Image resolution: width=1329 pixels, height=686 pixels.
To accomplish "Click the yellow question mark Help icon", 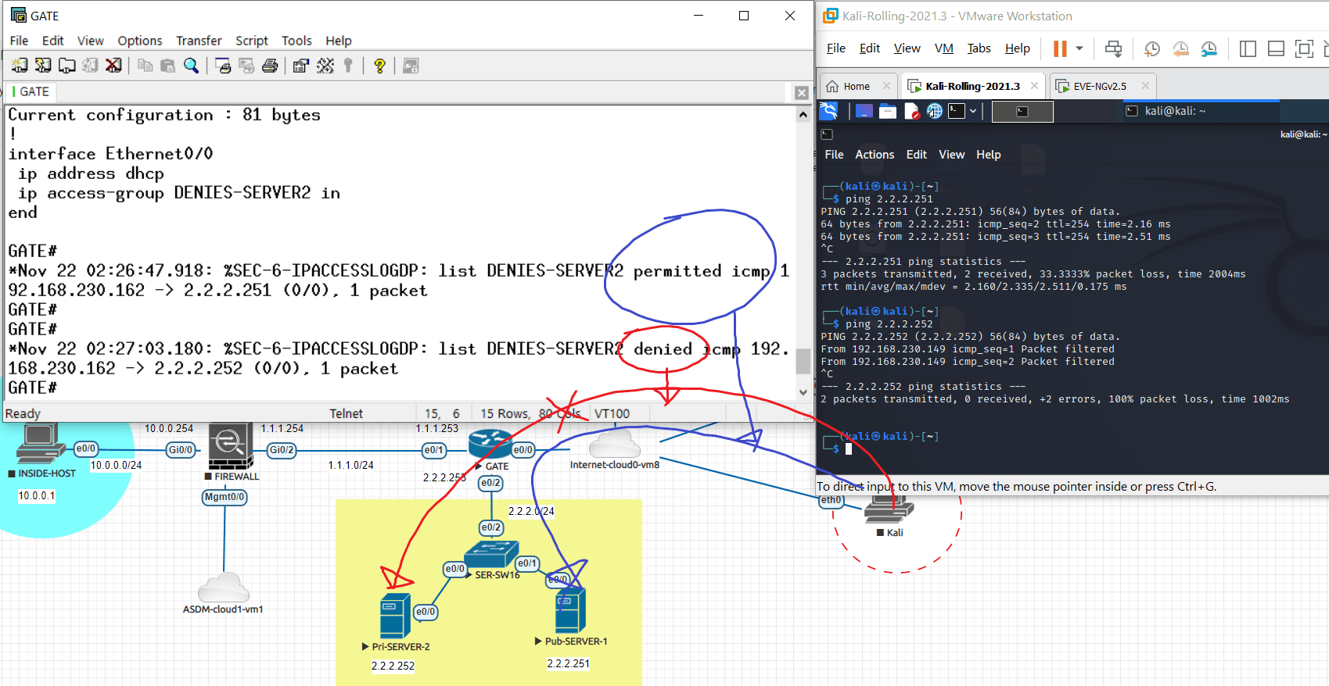I will [379, 66].
